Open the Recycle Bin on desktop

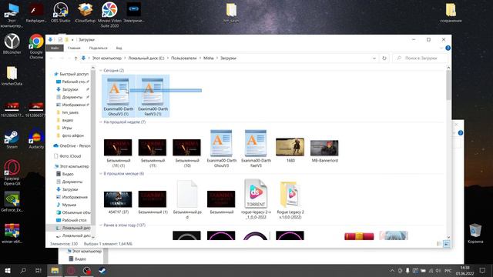click(x=475, y=234)
